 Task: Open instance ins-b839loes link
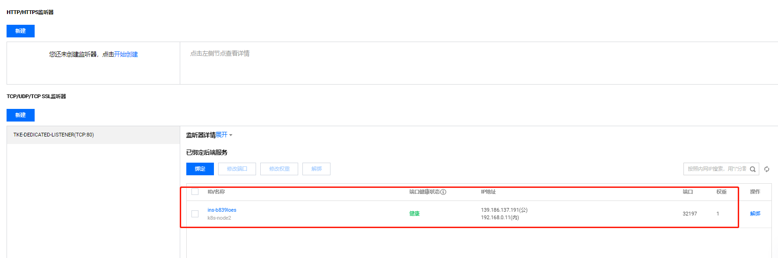click(x=222, y=210)
